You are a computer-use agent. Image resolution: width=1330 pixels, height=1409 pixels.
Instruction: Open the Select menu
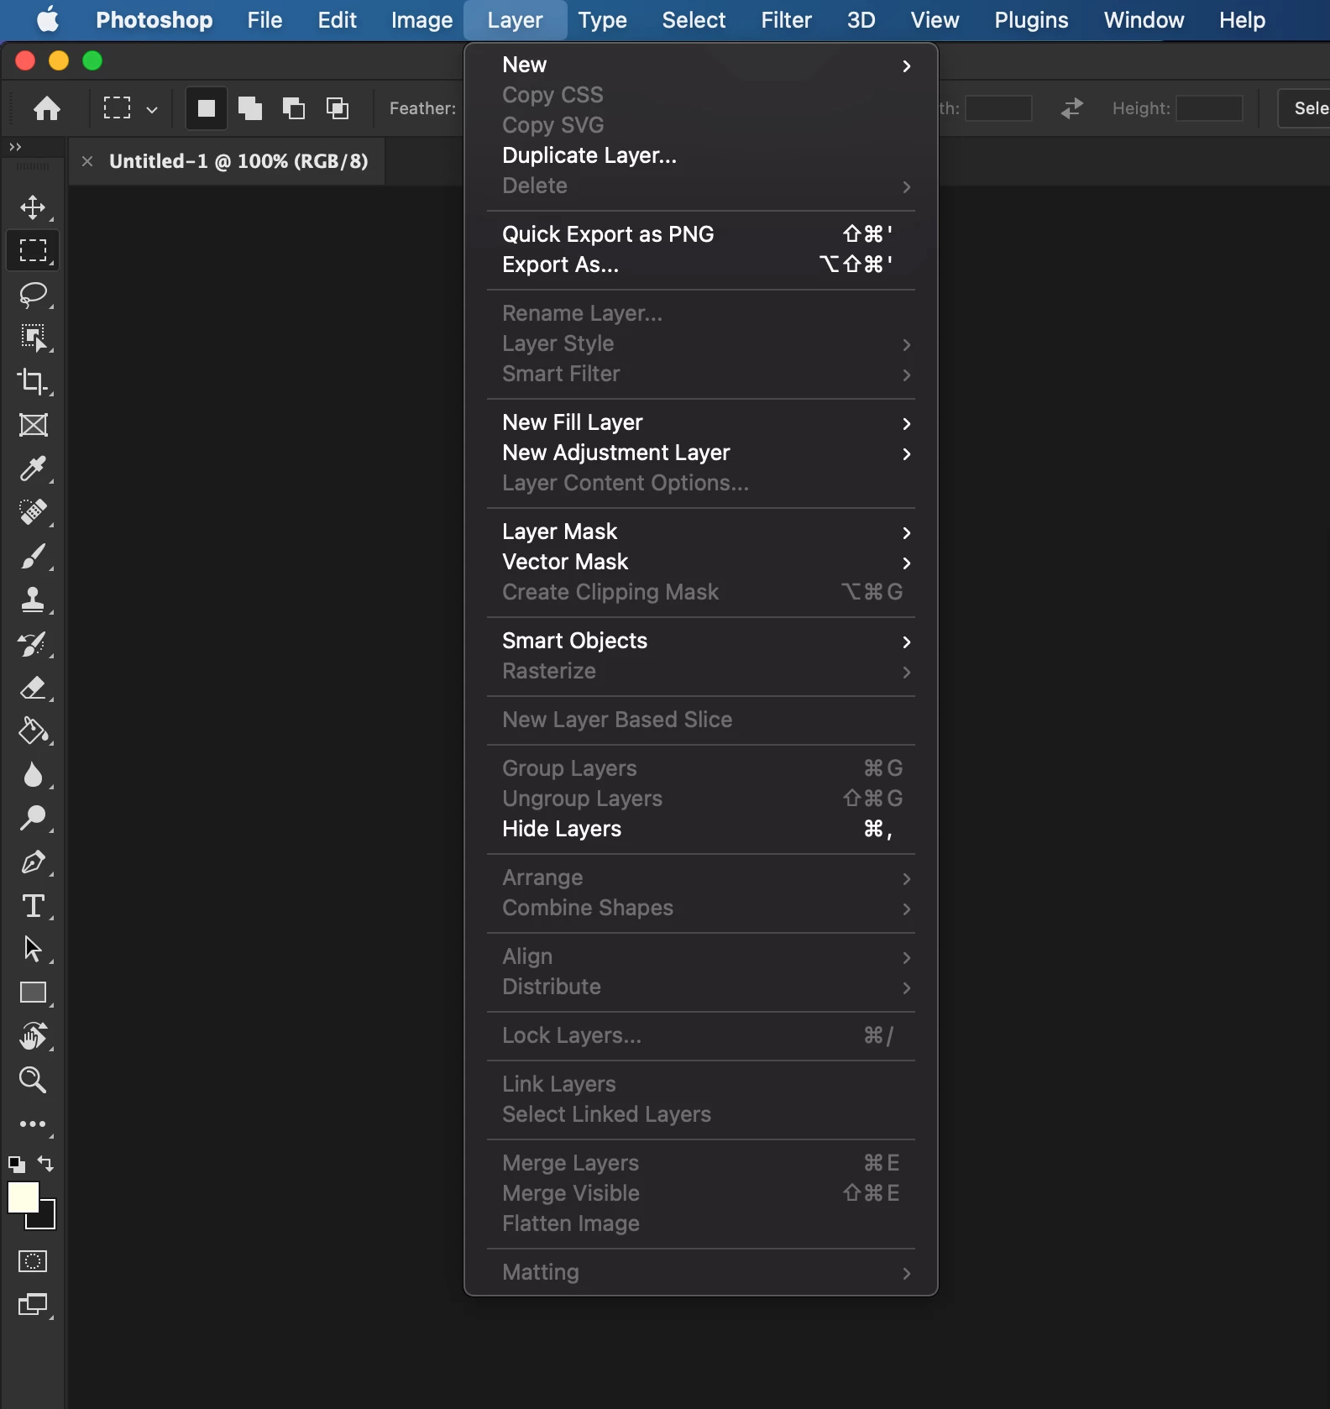tap(694, 20)
